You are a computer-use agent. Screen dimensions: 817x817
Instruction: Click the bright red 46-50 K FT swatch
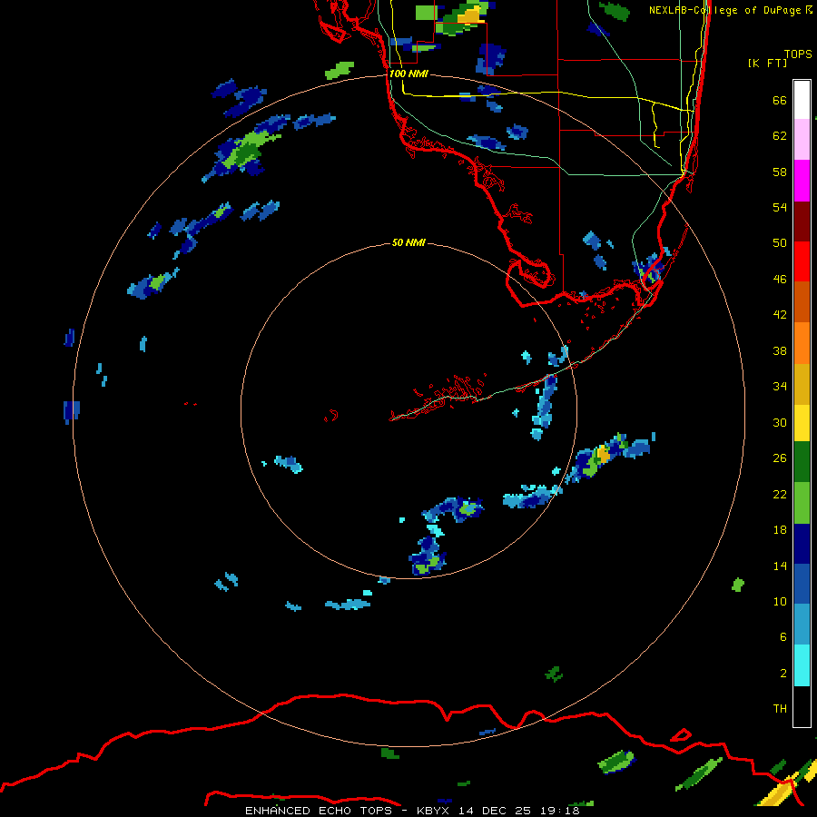[x=802, y=261]
